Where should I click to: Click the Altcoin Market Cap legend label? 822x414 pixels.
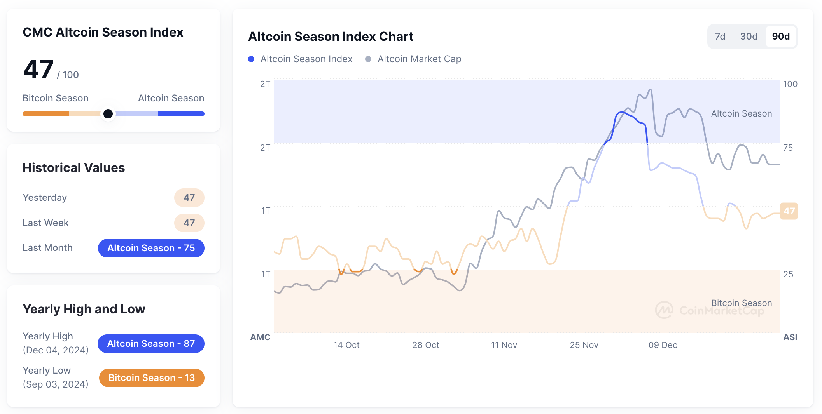419,59
